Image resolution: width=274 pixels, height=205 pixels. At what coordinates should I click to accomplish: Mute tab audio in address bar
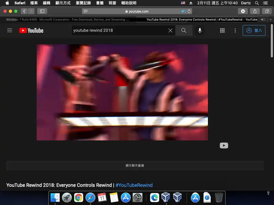pyautogui.click(x=183, y=11)
